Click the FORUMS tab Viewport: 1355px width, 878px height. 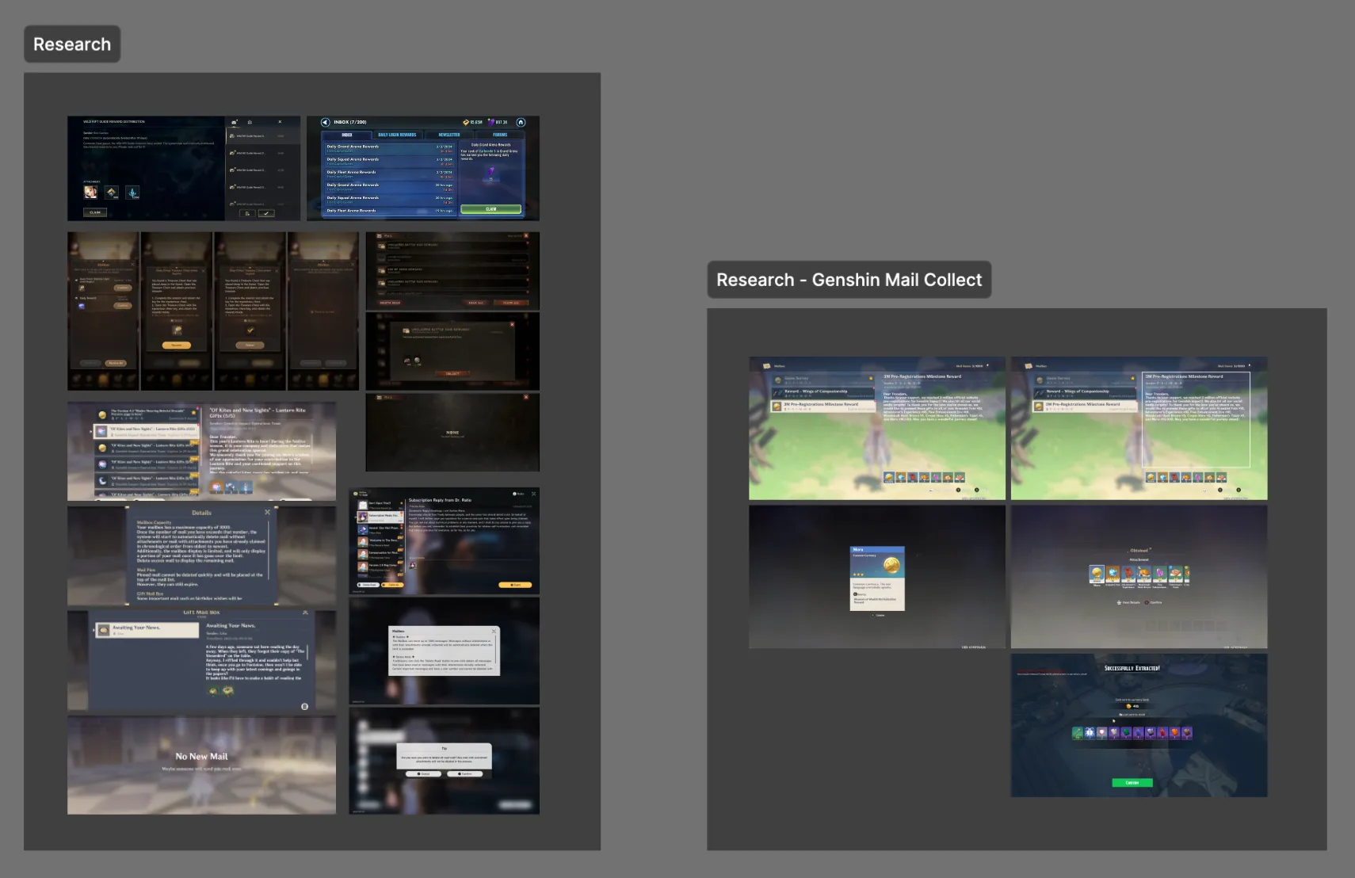tap(500, 135)
